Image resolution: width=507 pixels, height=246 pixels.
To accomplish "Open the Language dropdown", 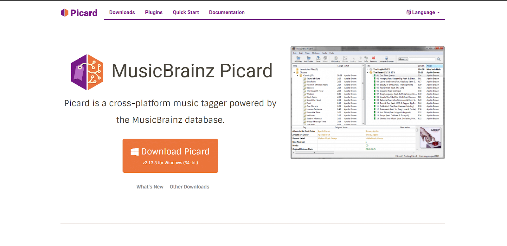I will tap(423, 12).
